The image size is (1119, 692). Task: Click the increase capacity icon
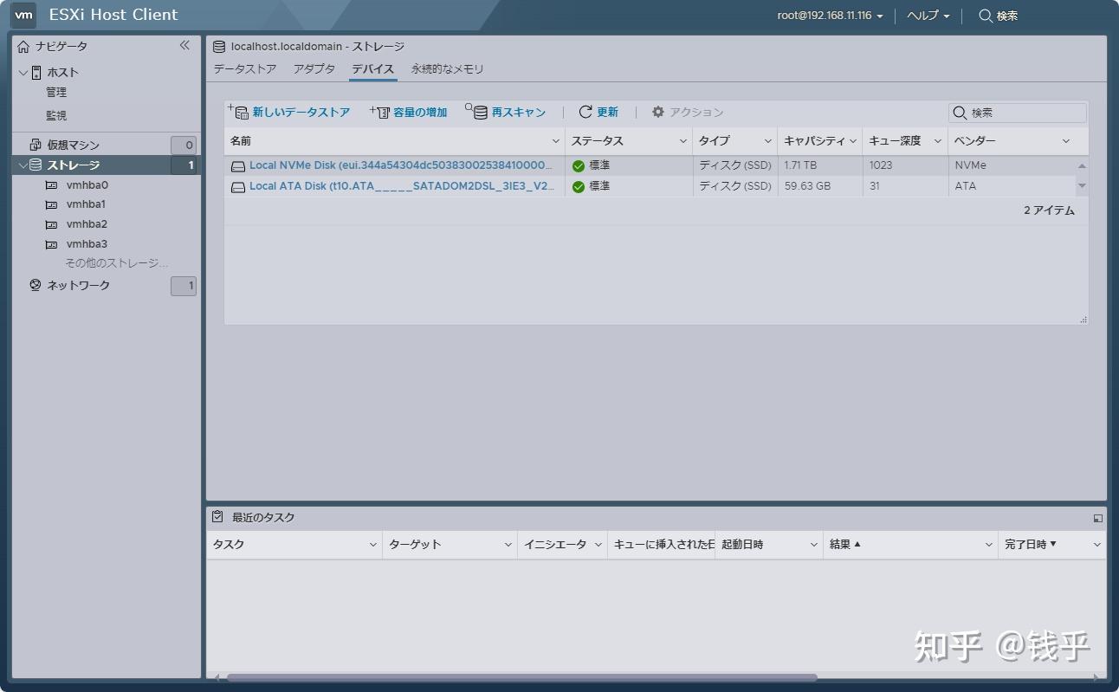[x=380, y=112]
